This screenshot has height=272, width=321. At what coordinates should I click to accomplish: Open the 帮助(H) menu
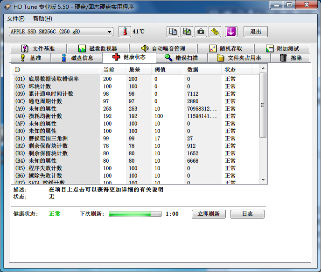[42, 19]
